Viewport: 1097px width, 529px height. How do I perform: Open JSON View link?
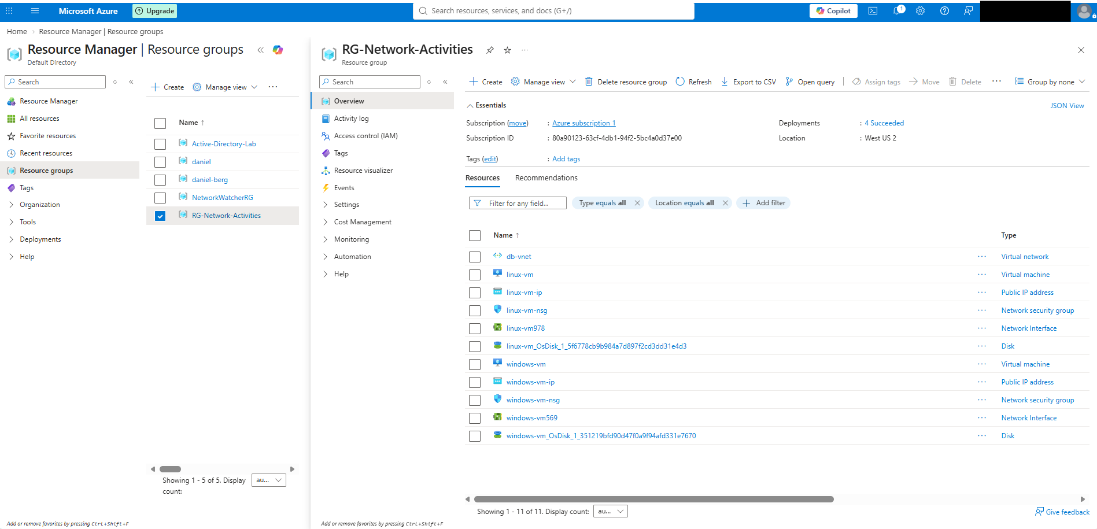1067,106
